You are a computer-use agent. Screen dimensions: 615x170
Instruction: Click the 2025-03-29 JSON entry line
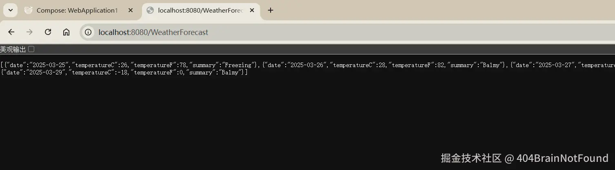click(x=122, y=72)
